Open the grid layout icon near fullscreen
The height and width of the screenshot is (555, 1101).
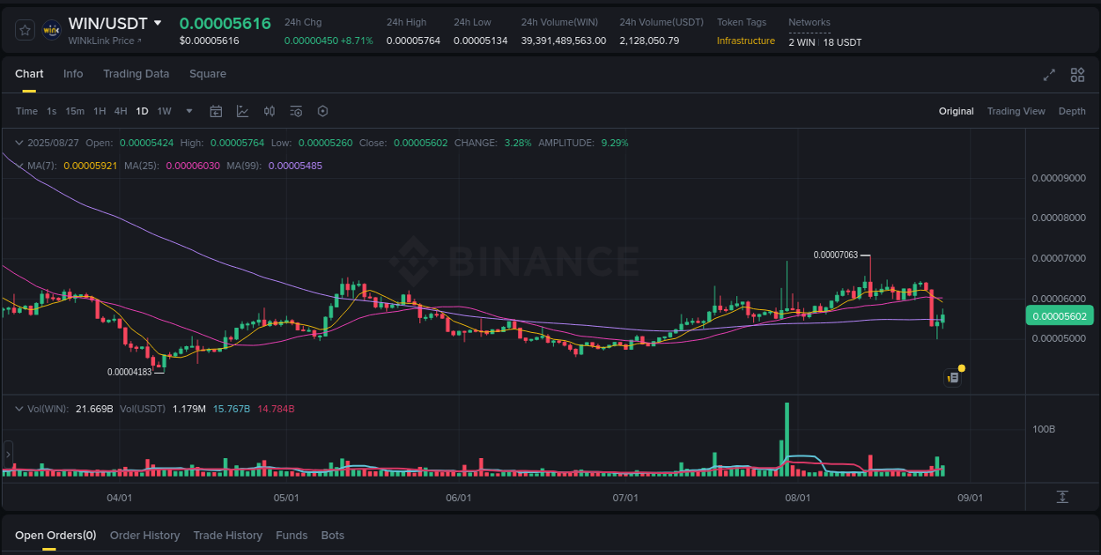(x=1077, y=75)
